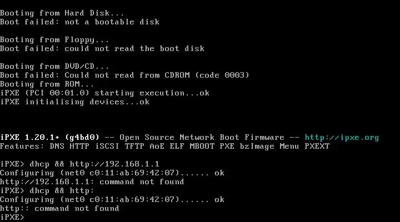The width and height of the screenshot is (400, 222).
Task: Click 'http://192.168.1.1: command not found' message
Action: pos(92,181)
